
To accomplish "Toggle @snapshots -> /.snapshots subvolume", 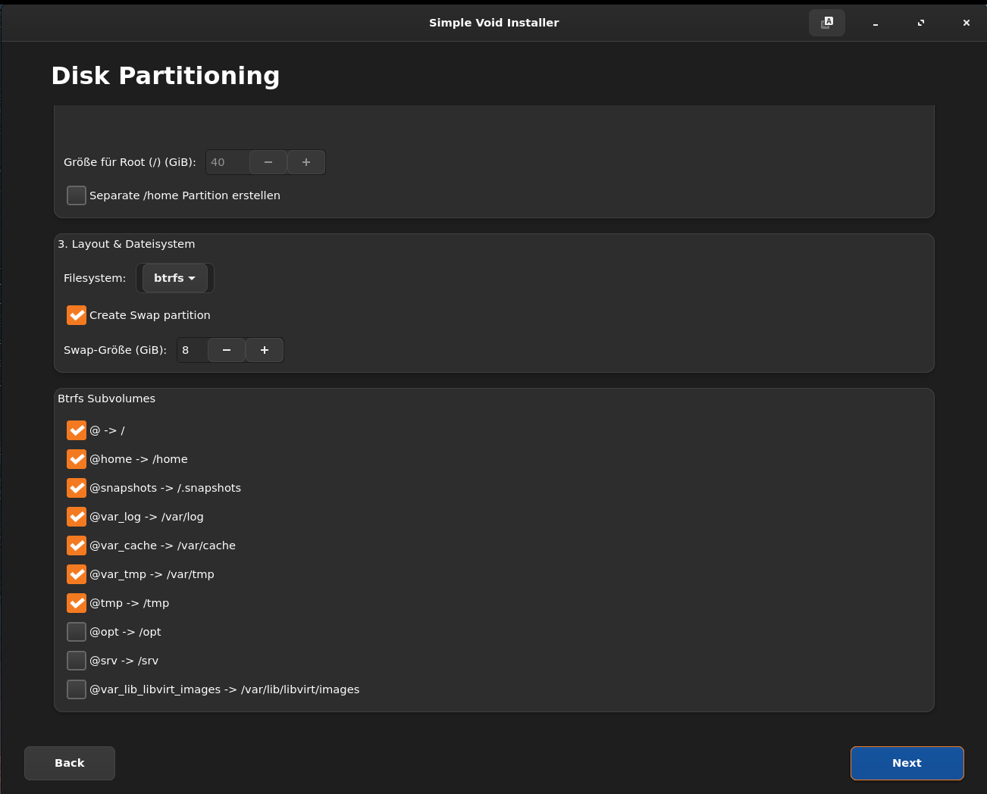I will [77, 488].
